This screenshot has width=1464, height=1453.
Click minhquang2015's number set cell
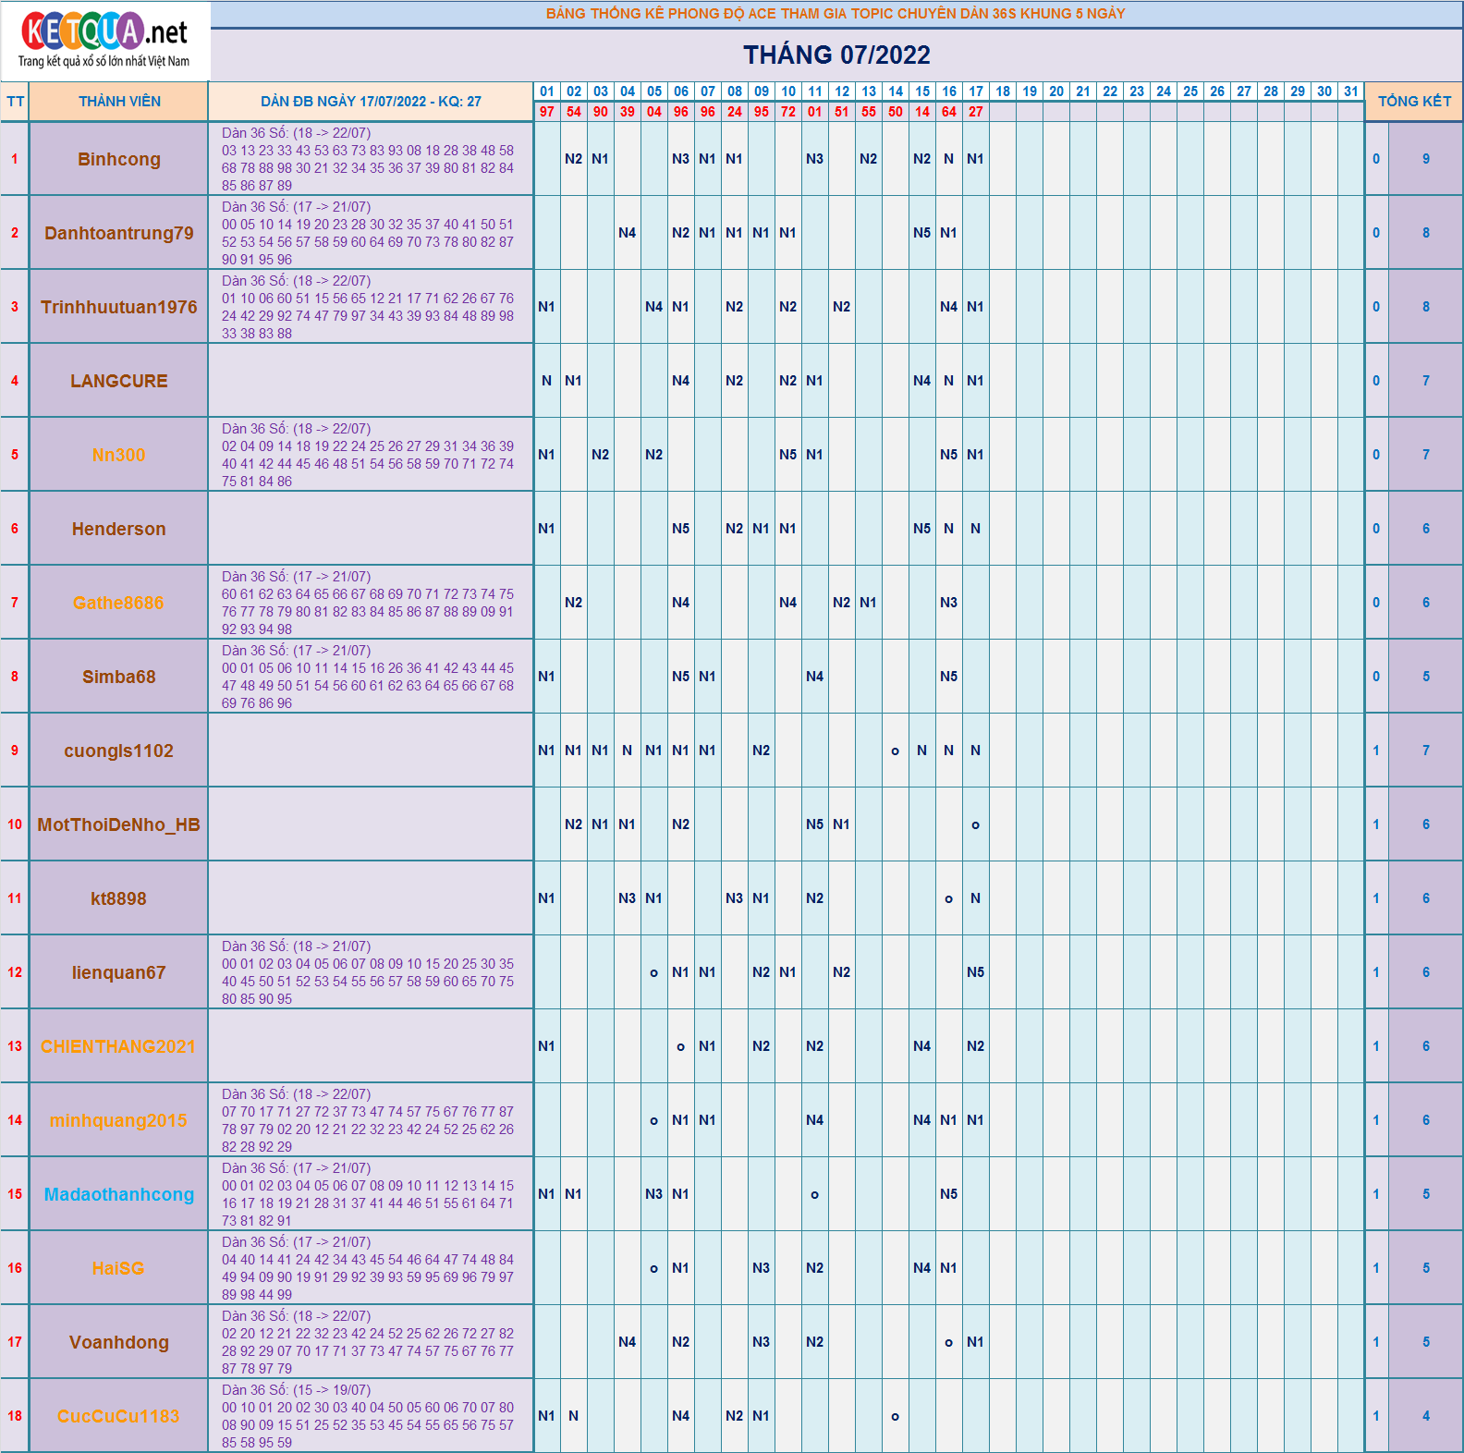371,1120
